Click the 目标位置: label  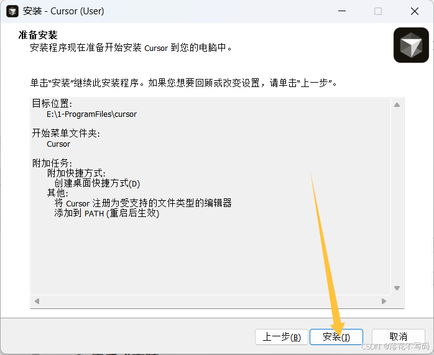(x=52, y=103)
